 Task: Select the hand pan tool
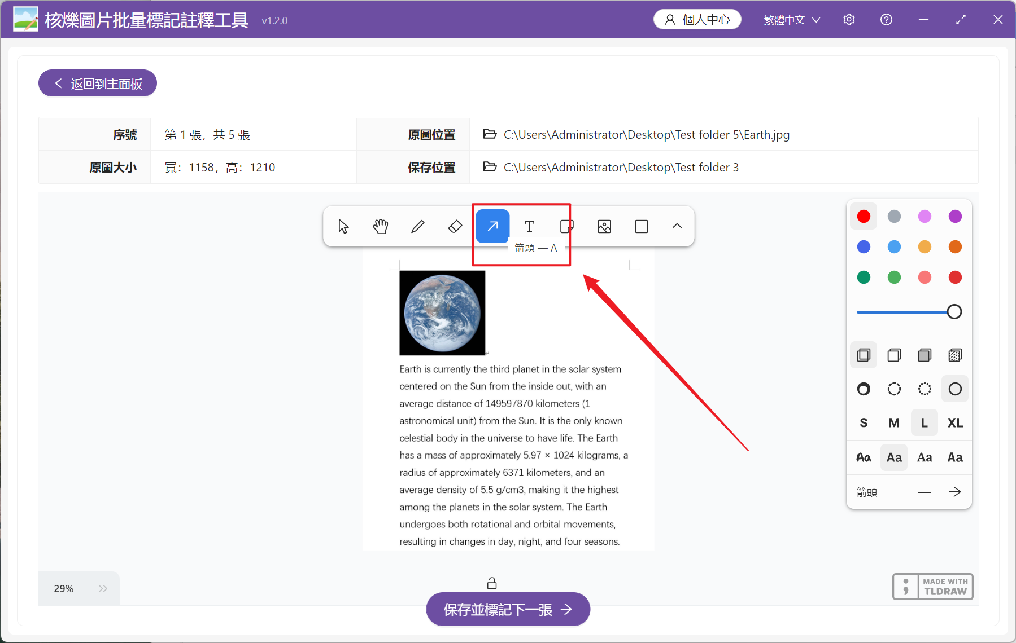[x=381, y=226]
